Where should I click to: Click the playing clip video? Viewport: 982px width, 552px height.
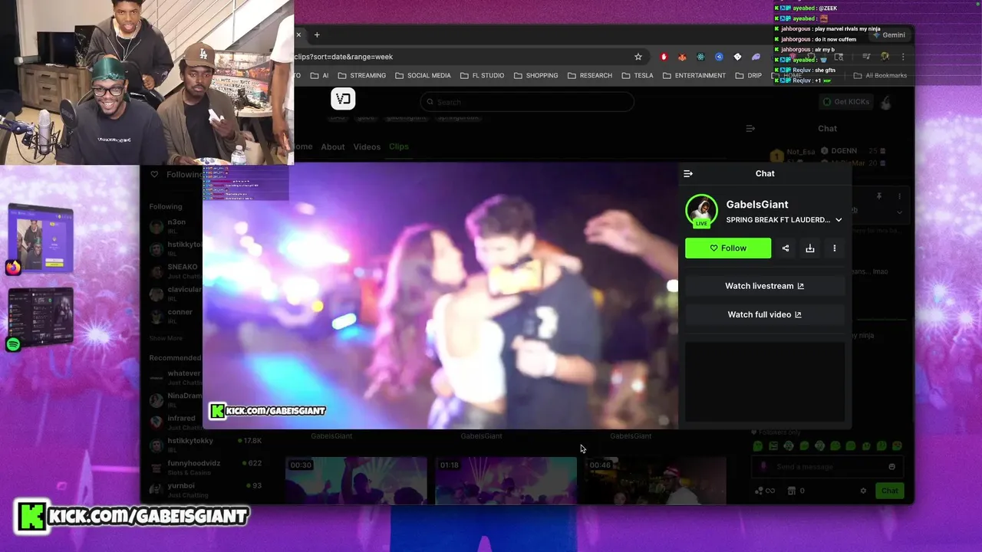440,296
